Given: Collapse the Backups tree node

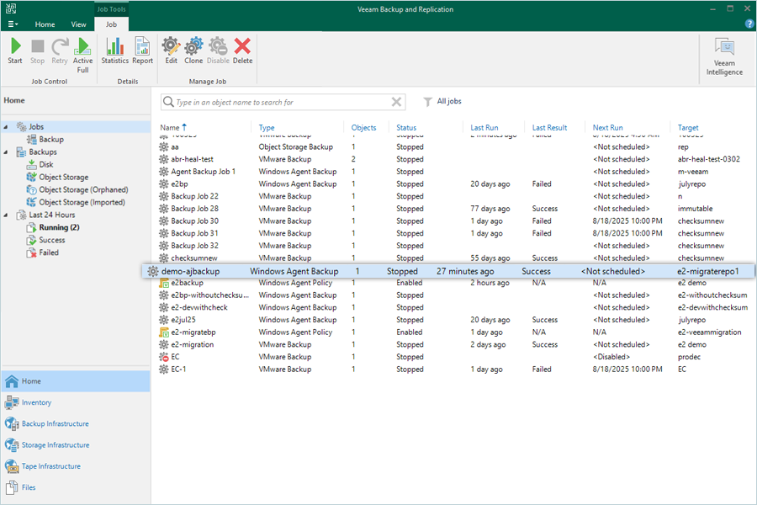Looking at the screenshot, I should pos(6,152).
